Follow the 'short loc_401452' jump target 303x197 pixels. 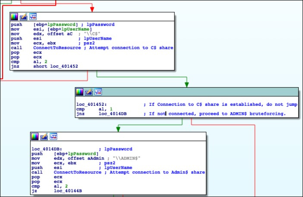pyautogui.click(x=56, y=66)
